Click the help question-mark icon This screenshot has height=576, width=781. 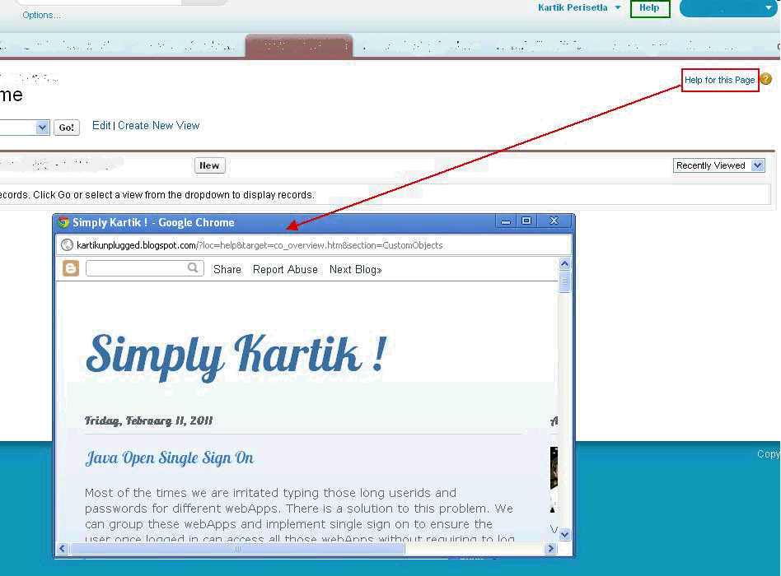click(766, 79)
